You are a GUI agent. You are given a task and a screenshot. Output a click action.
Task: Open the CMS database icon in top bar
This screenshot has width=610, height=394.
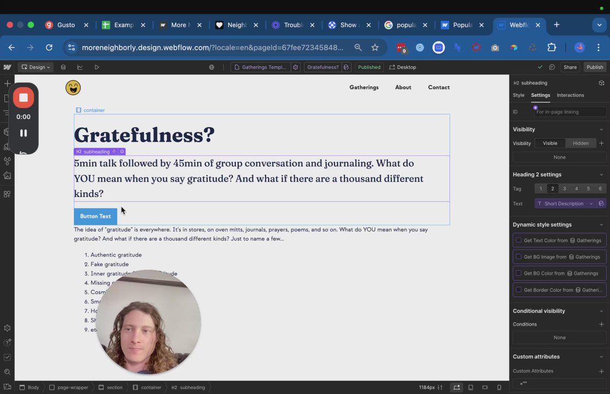coord(63,67)
